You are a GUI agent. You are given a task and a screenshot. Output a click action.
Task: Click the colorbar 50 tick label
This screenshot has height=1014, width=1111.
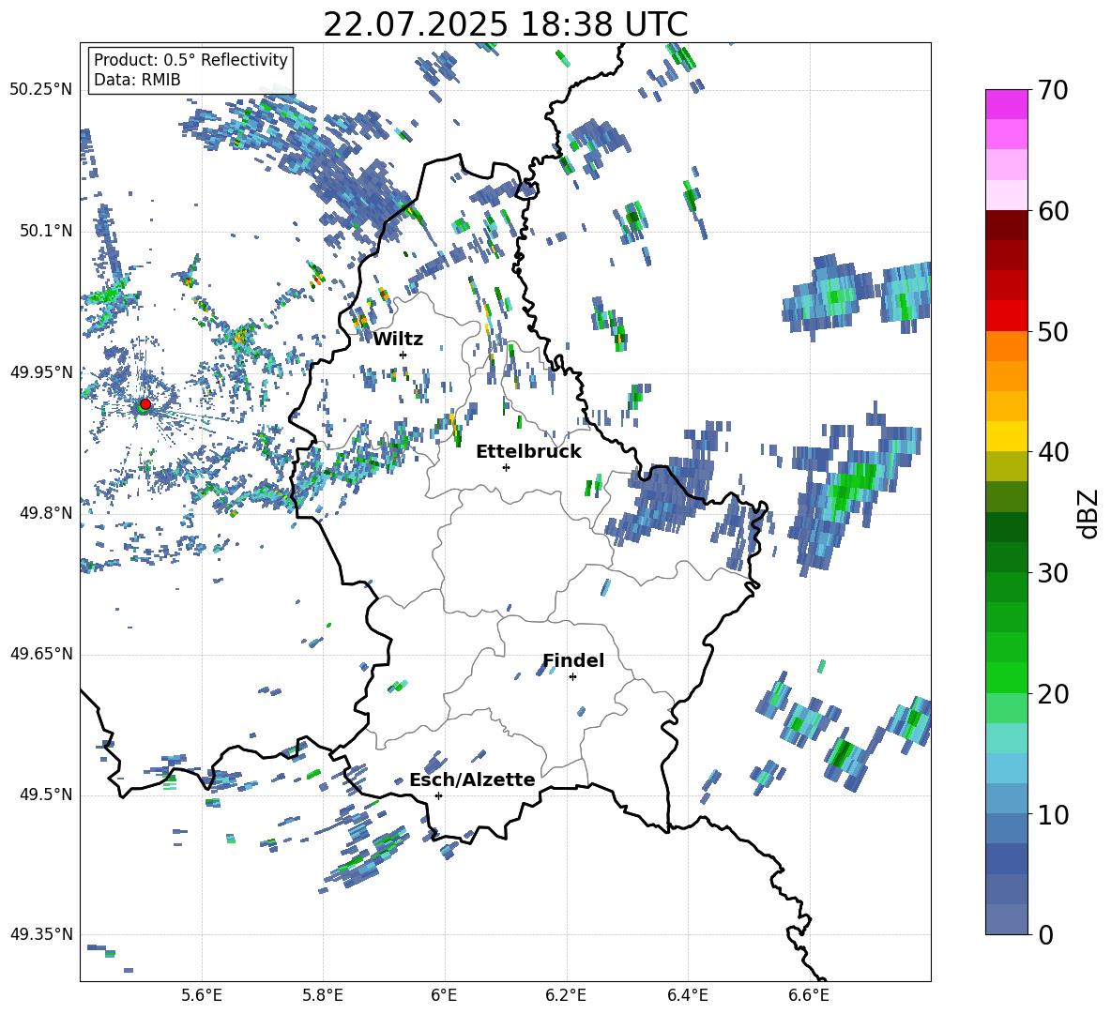coord(1052,332)
